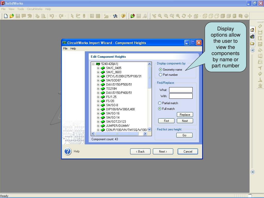Click the < Back wizard button

pyautogui.click(x=140, y=152)
